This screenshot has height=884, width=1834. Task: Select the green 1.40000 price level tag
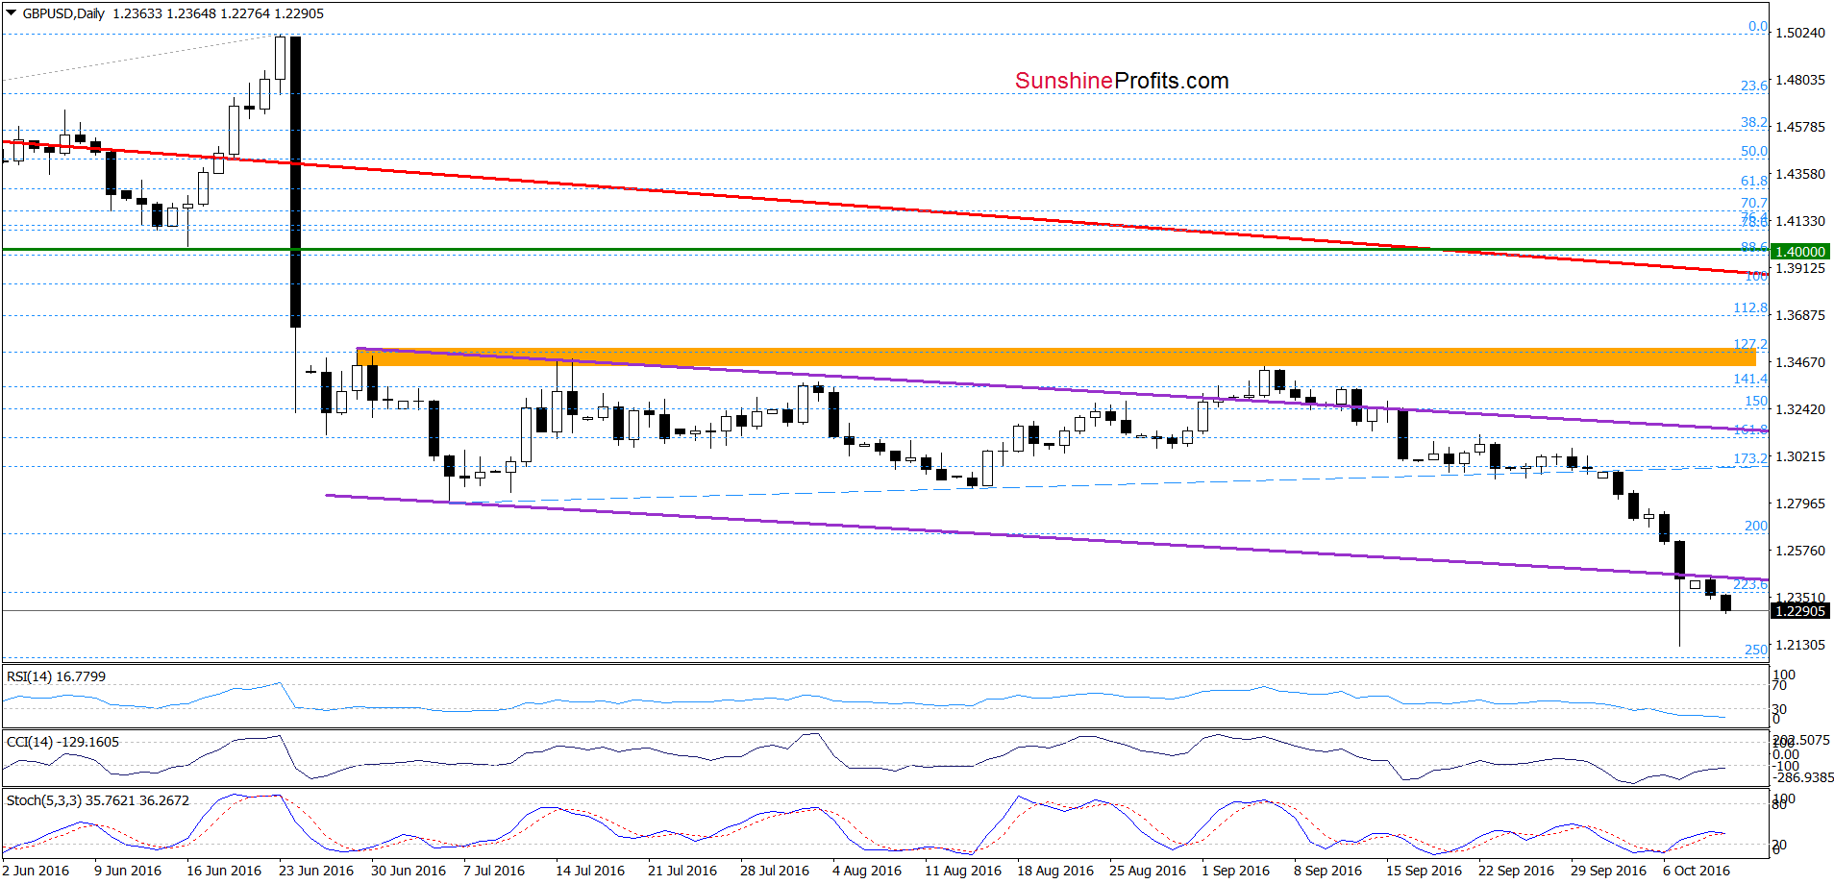tap(1800, 252)
